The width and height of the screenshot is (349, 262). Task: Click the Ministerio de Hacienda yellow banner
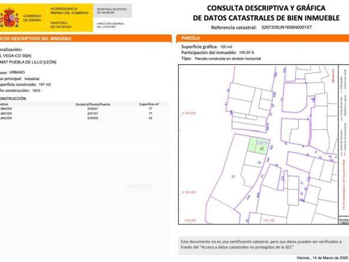[x=71, y=16]
